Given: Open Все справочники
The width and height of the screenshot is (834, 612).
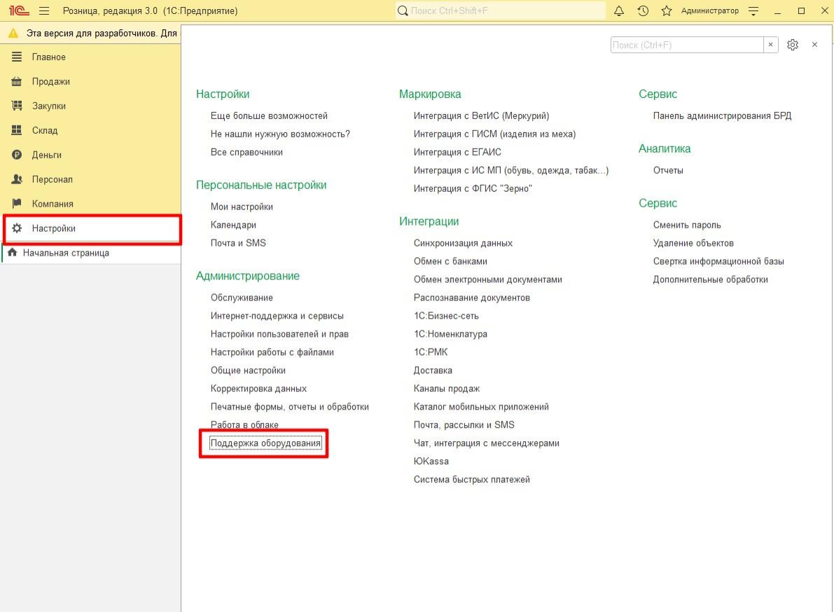Looking at the screenshot, I should click(x=246, y=152).
